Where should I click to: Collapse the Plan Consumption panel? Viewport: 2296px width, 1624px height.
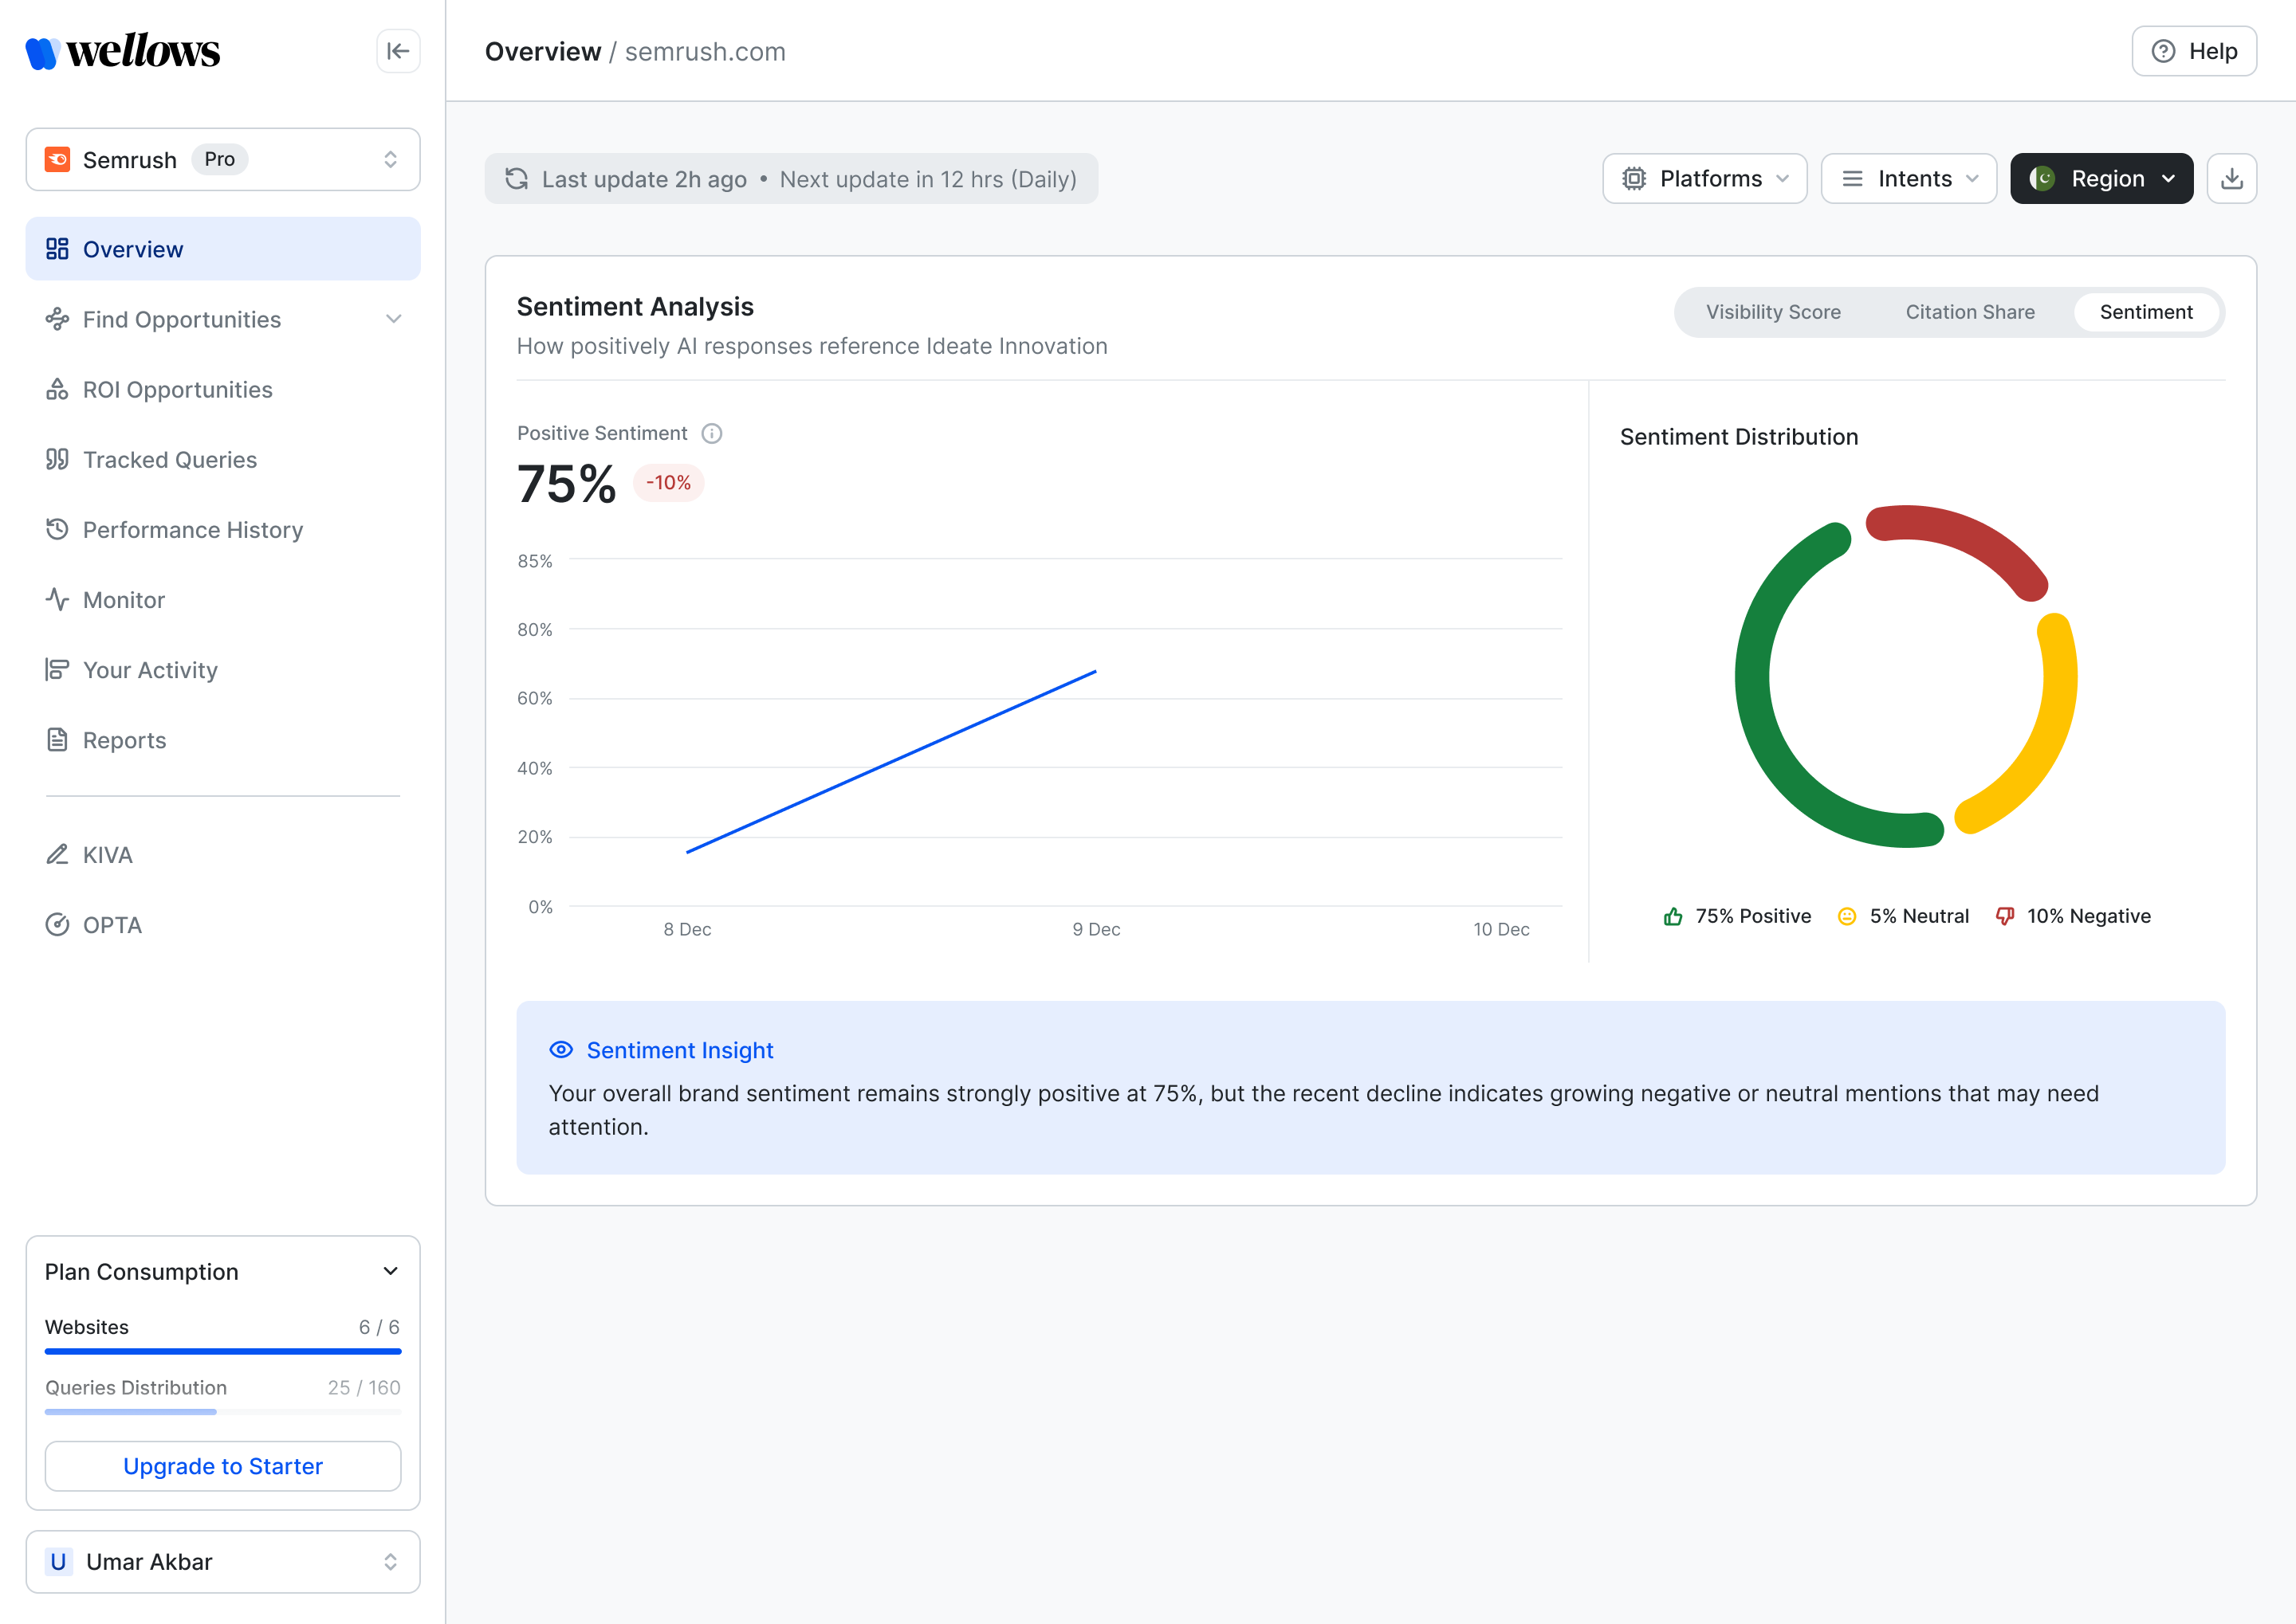[390, 1271]
